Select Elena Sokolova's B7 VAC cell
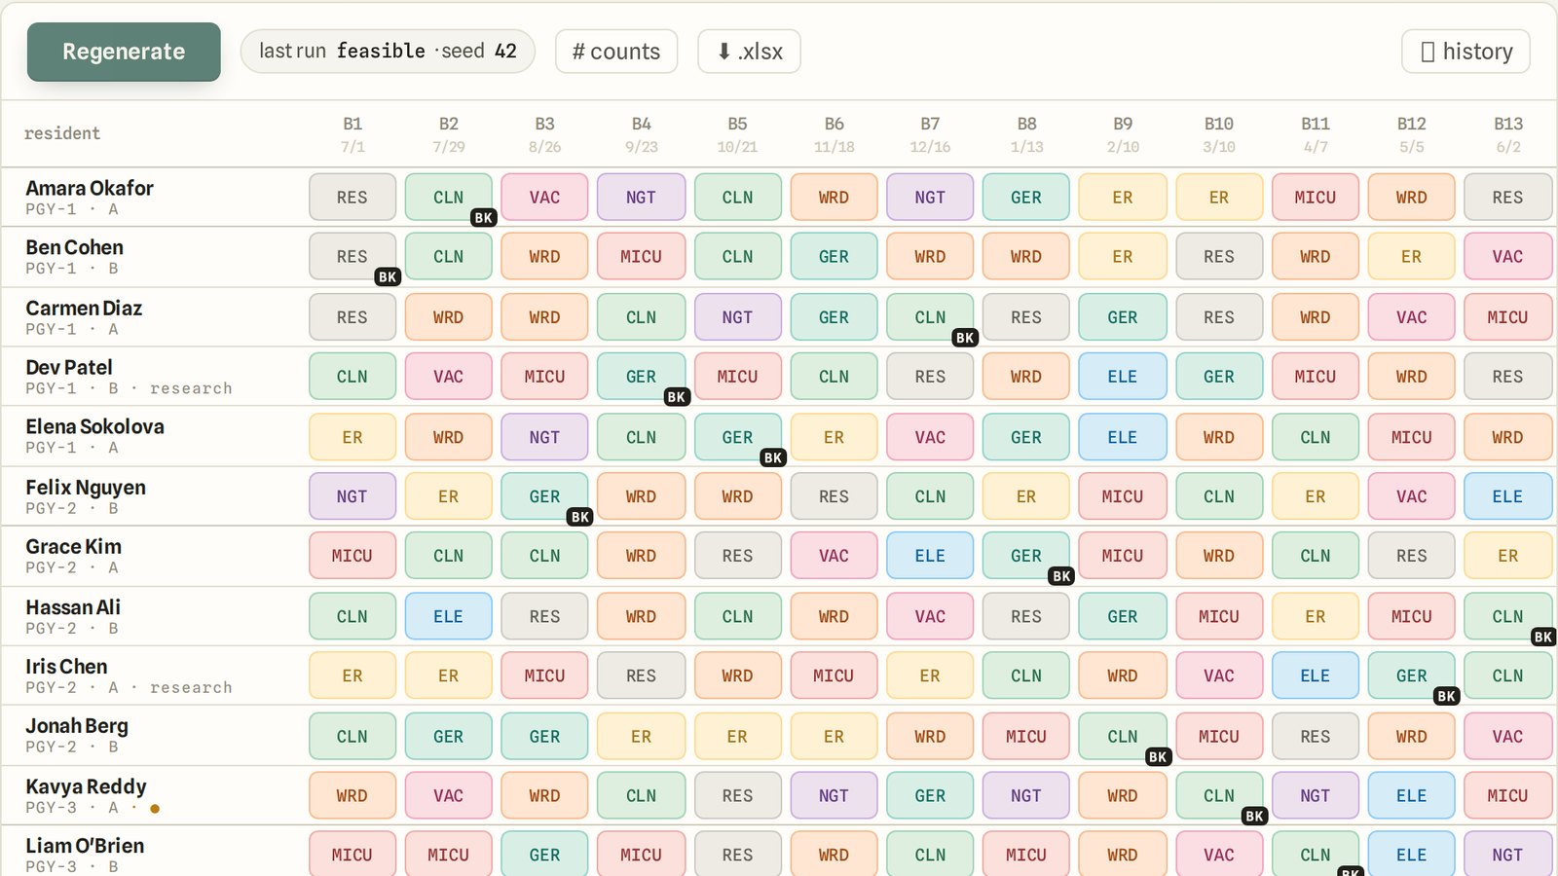 coord(930,437)
